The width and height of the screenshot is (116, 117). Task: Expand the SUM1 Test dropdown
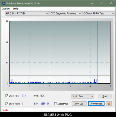83,96
